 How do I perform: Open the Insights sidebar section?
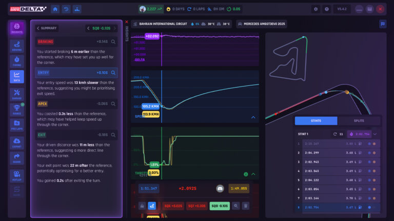(x=16, y=28)
